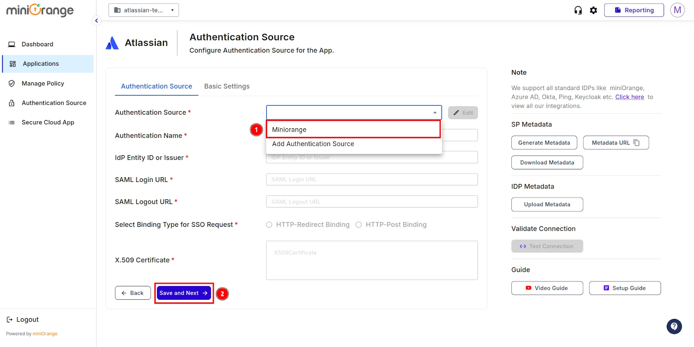Click the Secure Cloud App list icon

[x=12, y=123]
